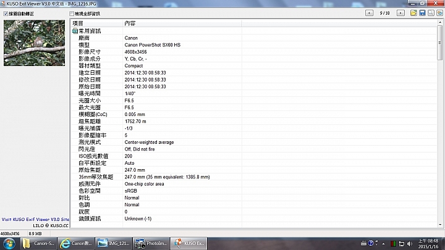Select the ISO value 200

(129, 156)
